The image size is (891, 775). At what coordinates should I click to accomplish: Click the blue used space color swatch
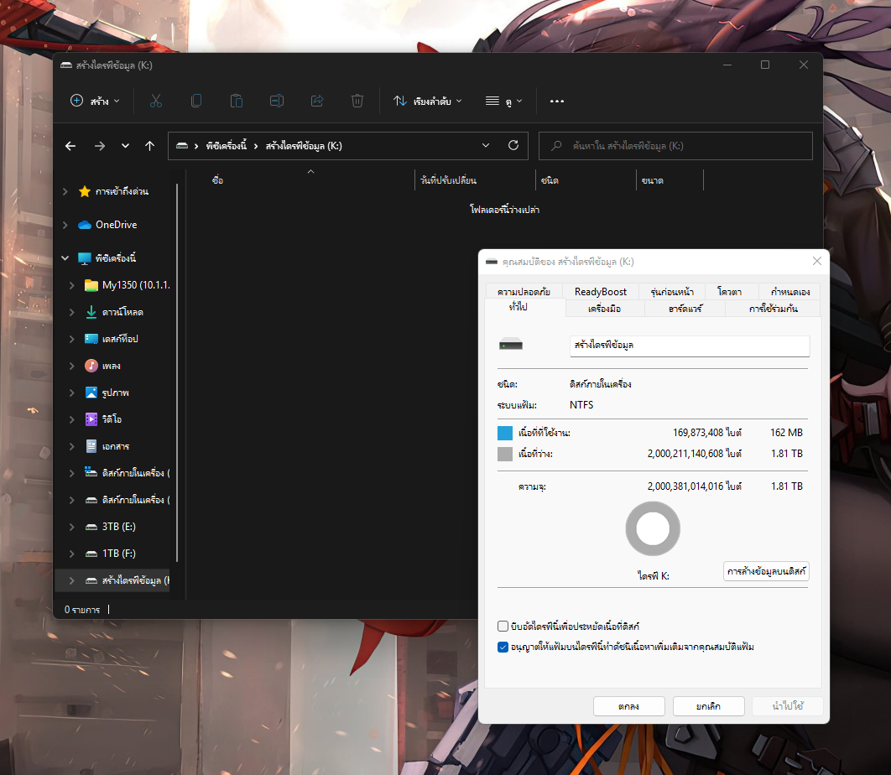(505, 433)
